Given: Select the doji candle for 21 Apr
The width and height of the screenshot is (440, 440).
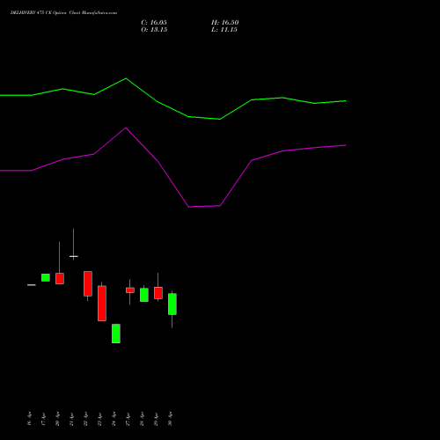Looking at the screenshot, I should pos(74,256).
